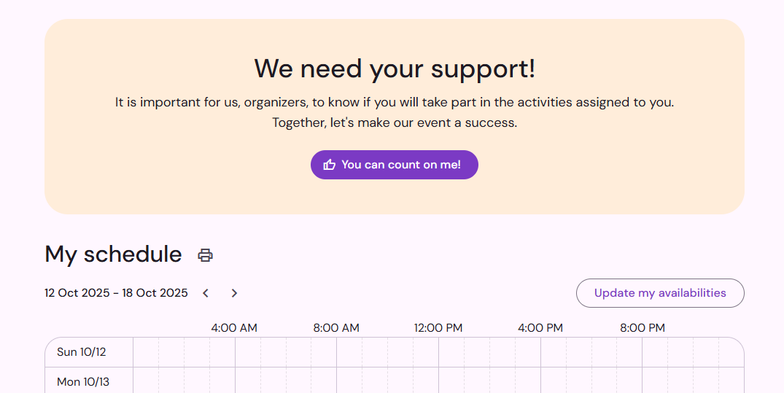
Task: Select the Mon 10/13 row label
Action: tap(83, 382)
